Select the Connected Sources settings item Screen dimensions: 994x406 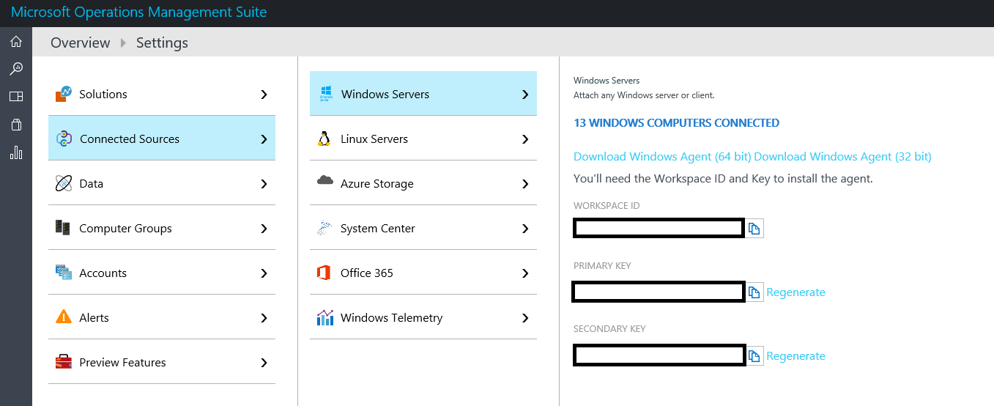(162, 139)
